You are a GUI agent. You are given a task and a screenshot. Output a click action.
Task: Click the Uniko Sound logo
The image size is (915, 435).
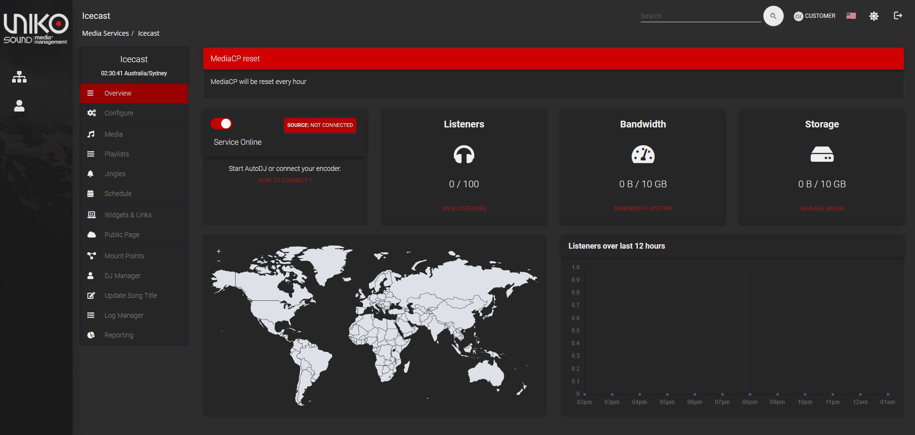tap(36, 29)
